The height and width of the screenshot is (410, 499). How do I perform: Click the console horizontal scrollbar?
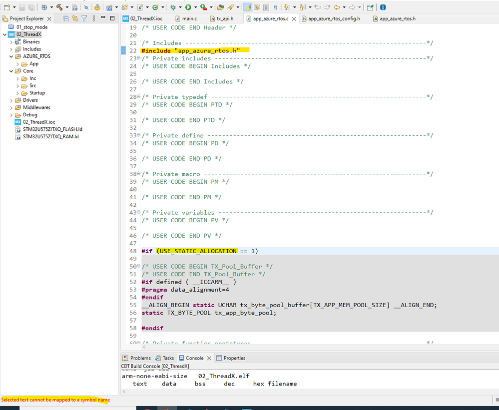pyautogui.click(x=300, y=392)
